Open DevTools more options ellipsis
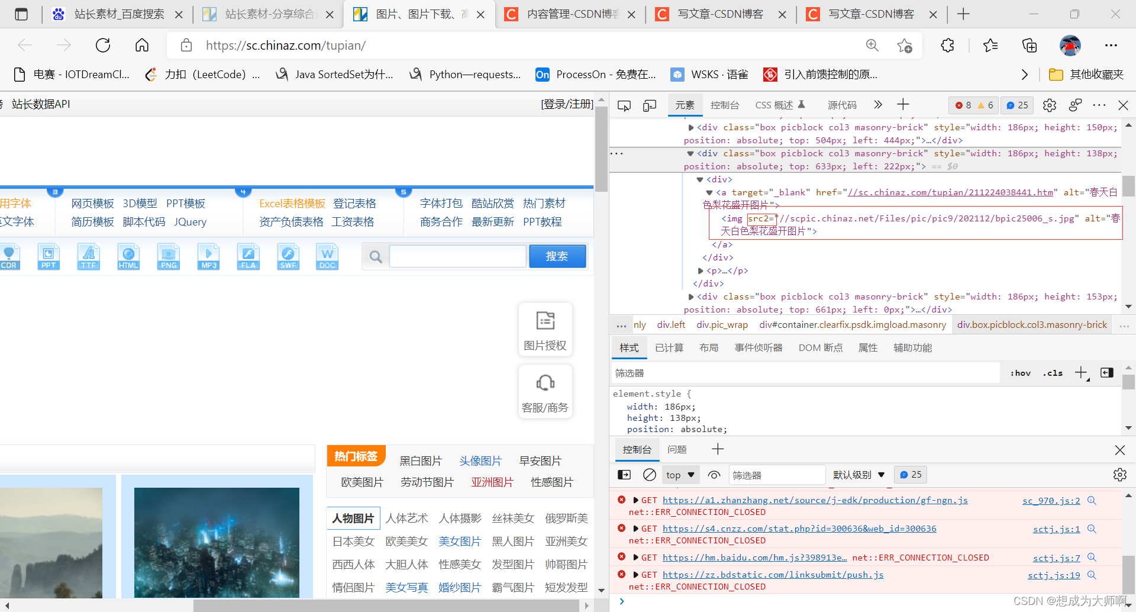 [x=1099, y=105]
